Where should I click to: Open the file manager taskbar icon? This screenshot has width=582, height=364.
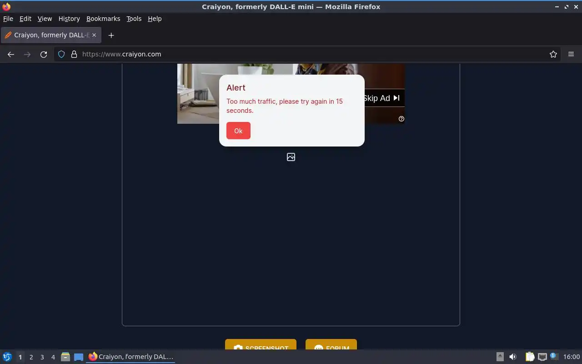coord(65,357)
